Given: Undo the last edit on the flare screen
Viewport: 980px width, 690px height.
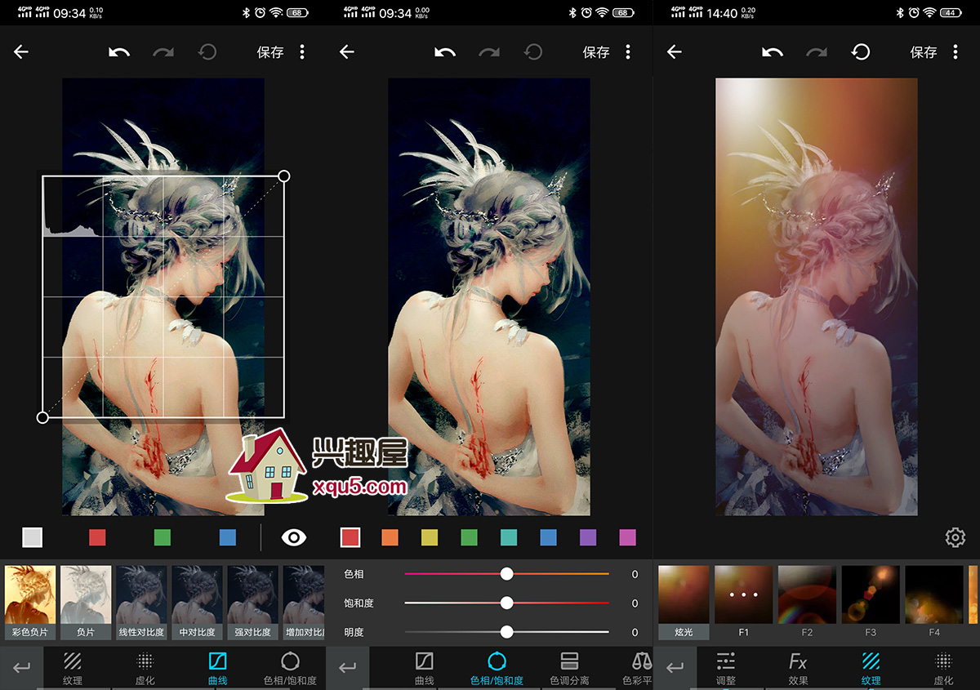Looking at the screenshot, I should coord(773,51).
